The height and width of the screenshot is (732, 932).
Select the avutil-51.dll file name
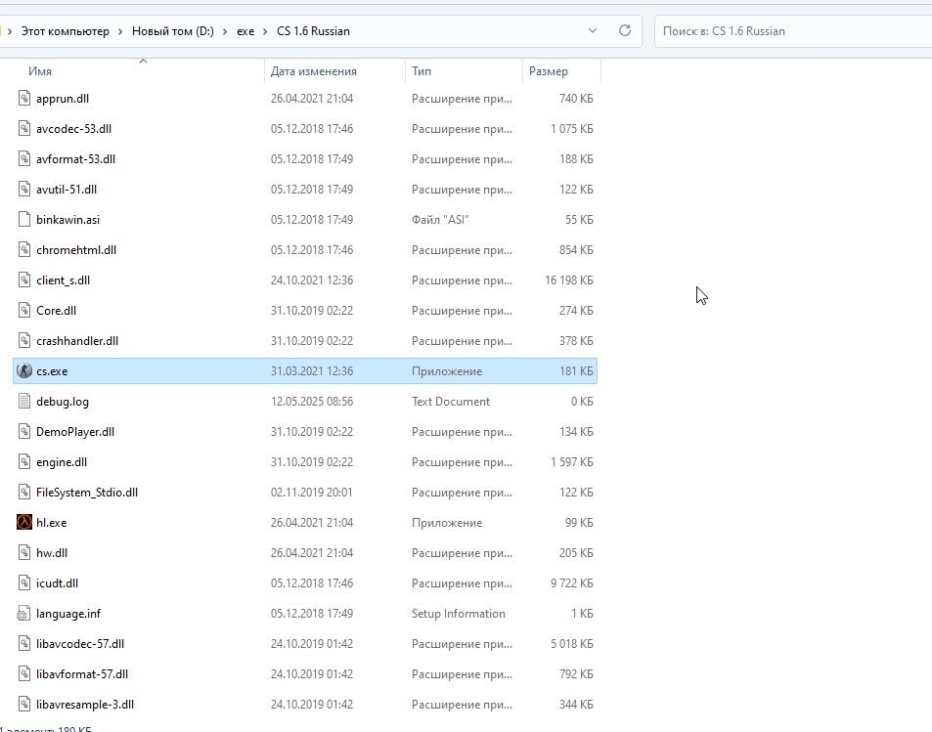(x=66, y=190)
